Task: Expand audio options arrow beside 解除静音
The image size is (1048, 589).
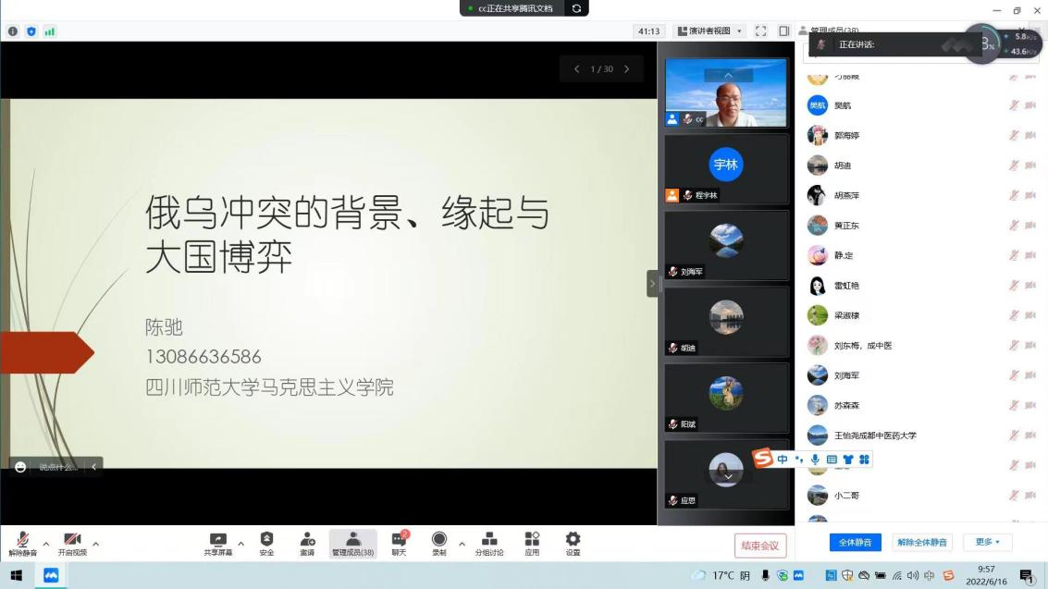Action: pos(43,544)
